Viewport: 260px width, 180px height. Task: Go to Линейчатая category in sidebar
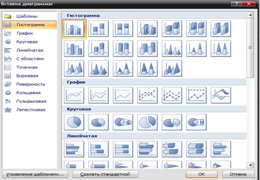pyautogui.click(x=30, y=50)
